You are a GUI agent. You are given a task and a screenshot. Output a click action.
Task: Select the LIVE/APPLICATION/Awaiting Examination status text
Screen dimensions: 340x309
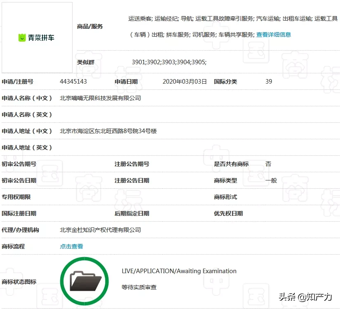179,271
